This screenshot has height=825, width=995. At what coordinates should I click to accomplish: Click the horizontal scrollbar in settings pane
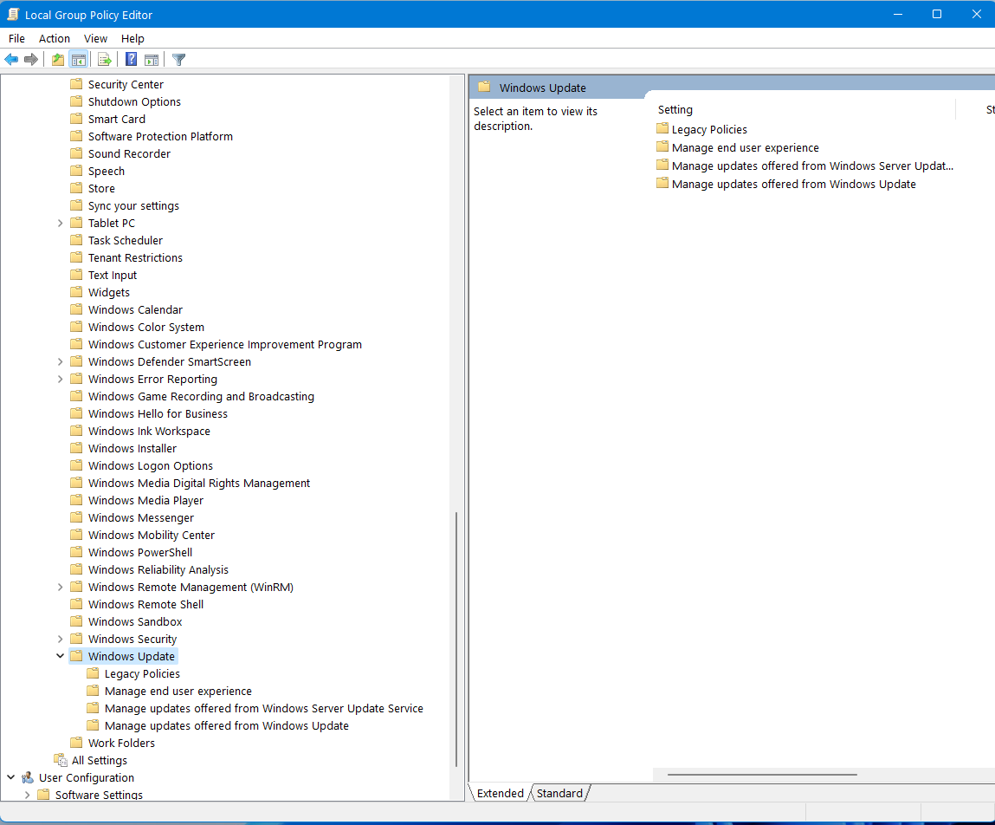click(762, 775)
